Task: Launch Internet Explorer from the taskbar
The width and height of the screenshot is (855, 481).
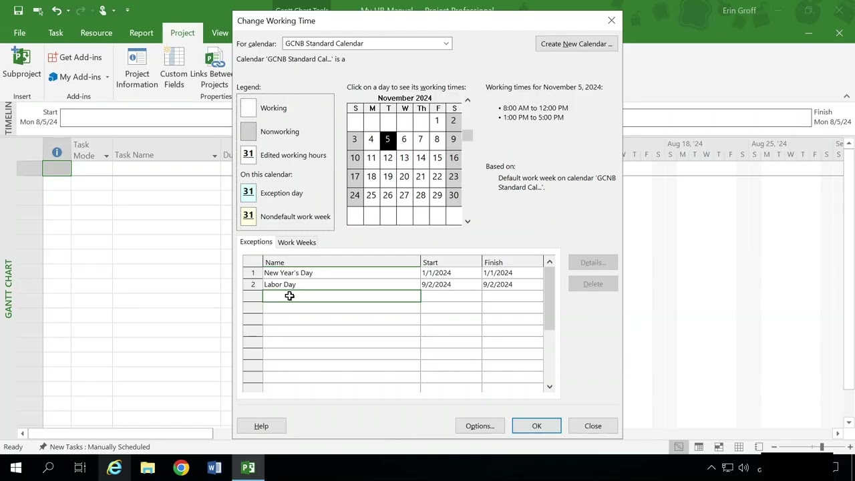Action: click(x=115, y=468)
